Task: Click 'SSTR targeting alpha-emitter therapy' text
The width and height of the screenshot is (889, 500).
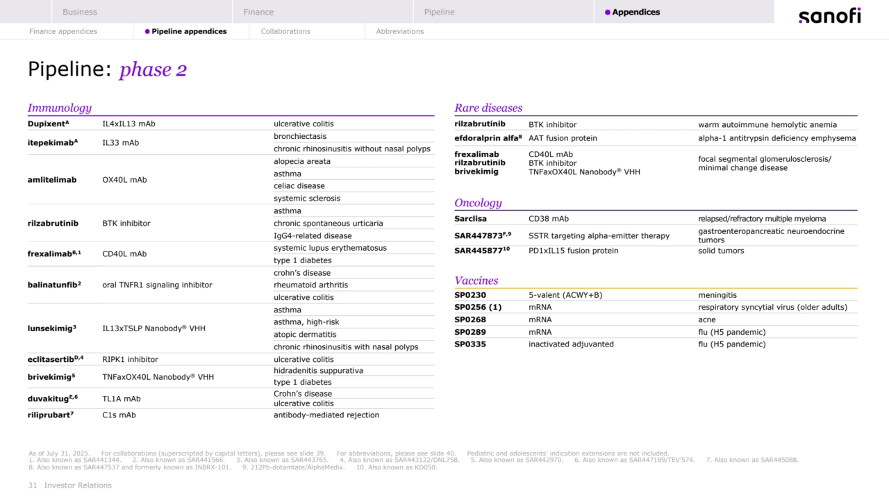Action: coord(599,236)
